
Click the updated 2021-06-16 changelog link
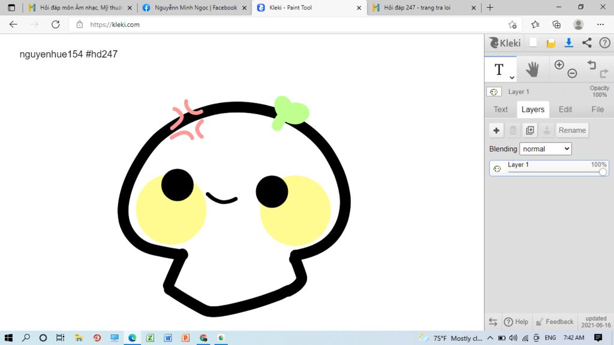[x=596, y=322]
